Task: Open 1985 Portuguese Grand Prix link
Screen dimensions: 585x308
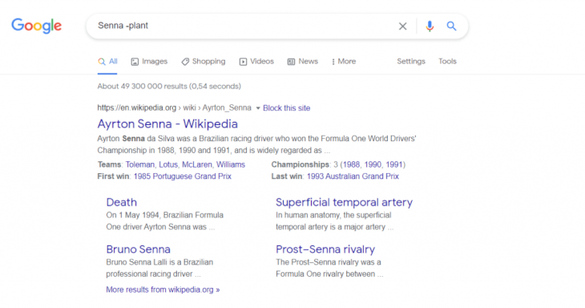Action: (183, 176)
